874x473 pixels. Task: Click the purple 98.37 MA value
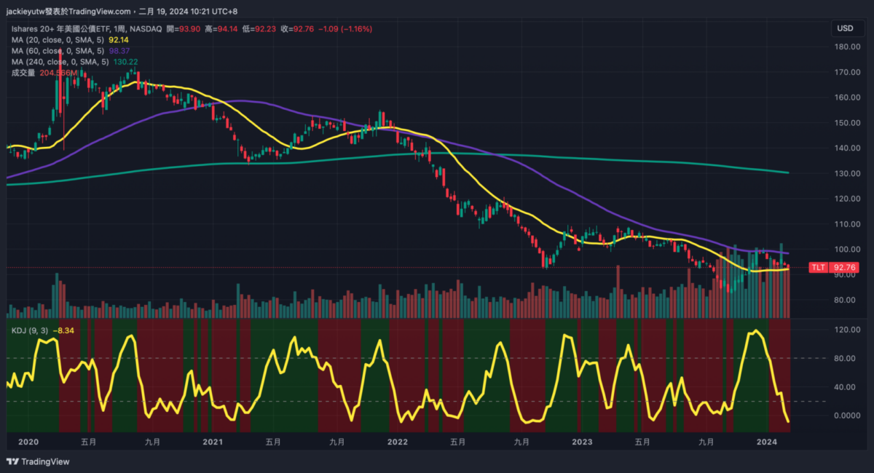tap(119, 51)
